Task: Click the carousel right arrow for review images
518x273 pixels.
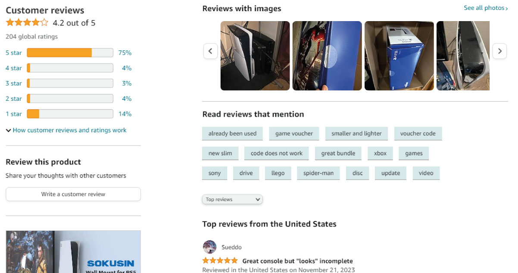Action: point(499,51)
